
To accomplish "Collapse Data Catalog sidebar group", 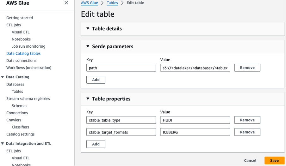I will [3, 77].
